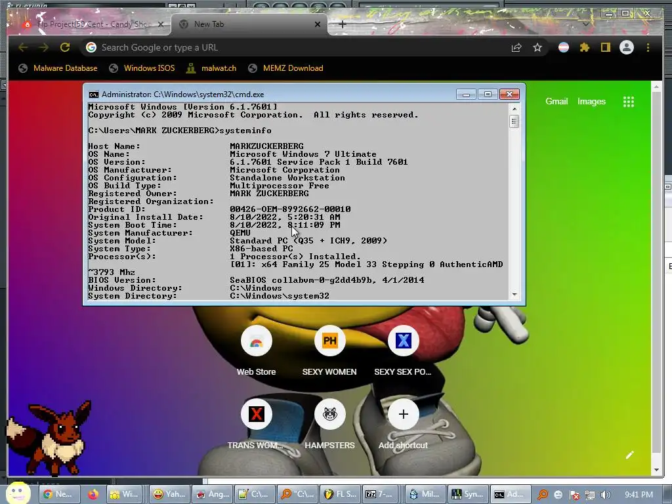Open the orange PH shortcut icon

click(x=329, y=341)
